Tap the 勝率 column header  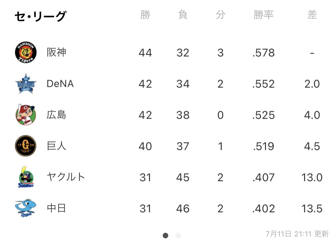pyautogui.click(x=263, y=15)
